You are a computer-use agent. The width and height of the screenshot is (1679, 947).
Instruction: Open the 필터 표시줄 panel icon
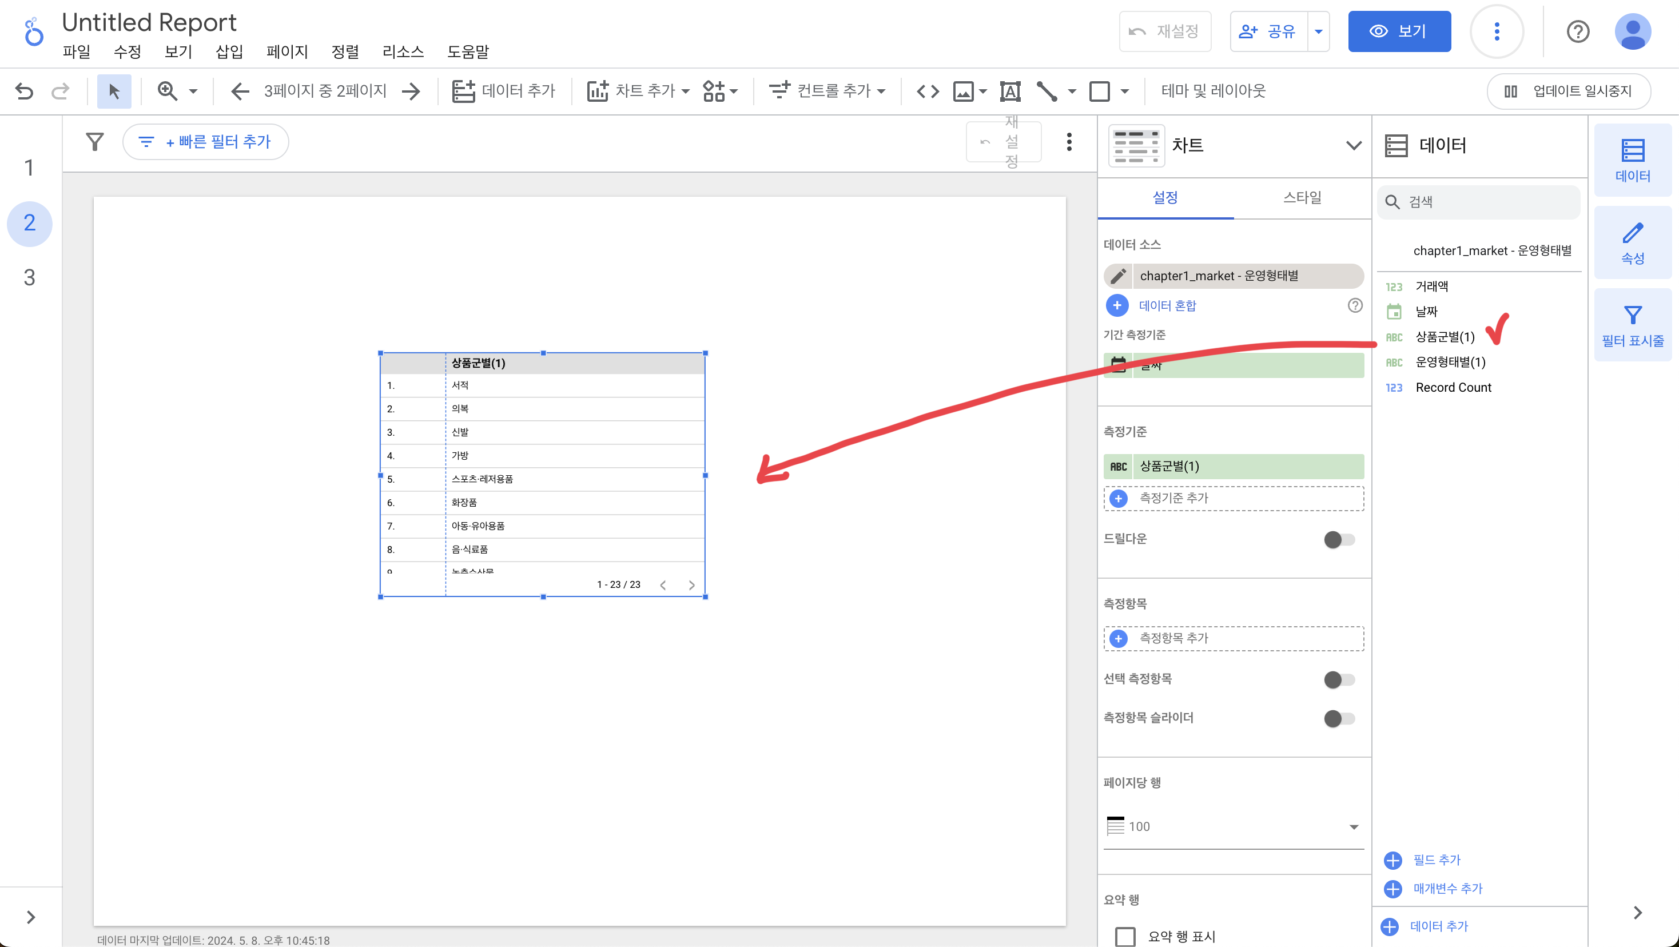pos(1632,325)
